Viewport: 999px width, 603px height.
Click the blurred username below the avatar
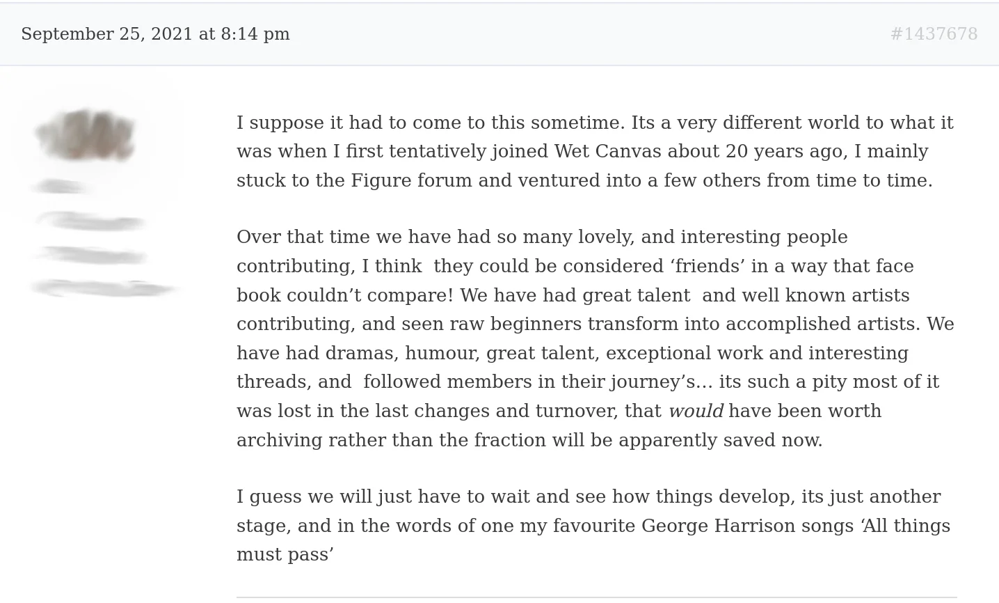[60, 187]
